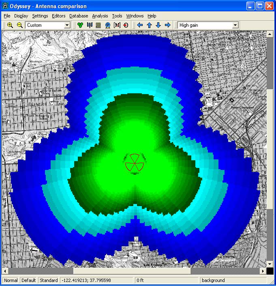Click the stacked horizontal lines toolbar icon
Image resolution: width=276 pixels, height=286 pixels.
[x=98, y=25]
